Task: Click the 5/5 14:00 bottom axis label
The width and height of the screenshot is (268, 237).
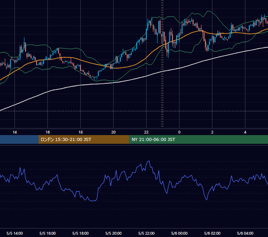Action: [15, 233]
